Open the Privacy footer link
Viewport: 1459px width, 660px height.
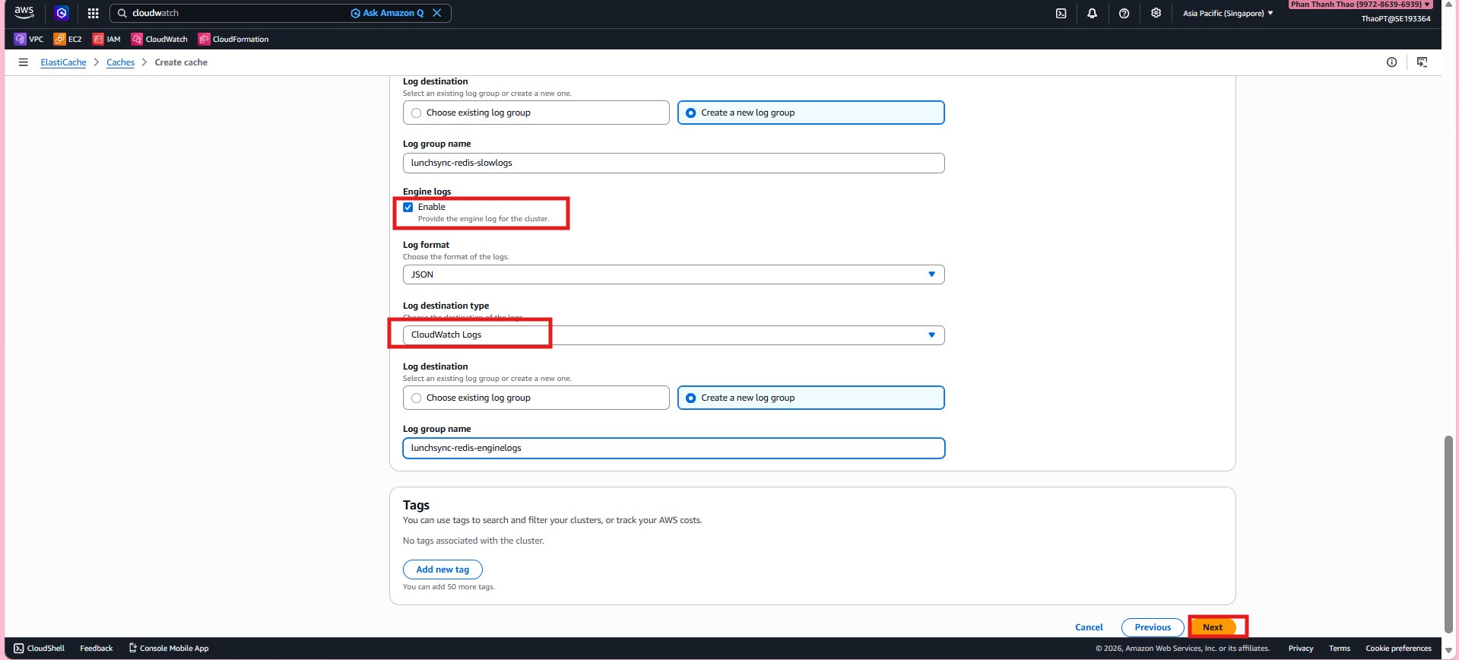(x=1301, y=649)
